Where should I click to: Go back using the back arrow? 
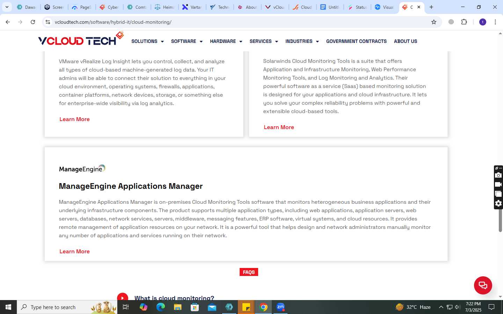pyautogui.click(x=8, y=22)
